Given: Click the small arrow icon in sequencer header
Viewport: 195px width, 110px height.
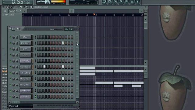Looking at the screenshot, I should pyautogui.click(x=18, y=29).
